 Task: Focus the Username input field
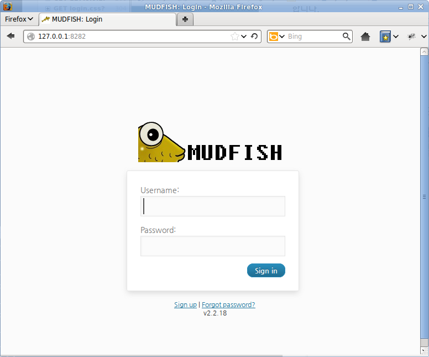click(x=213, y=206)
